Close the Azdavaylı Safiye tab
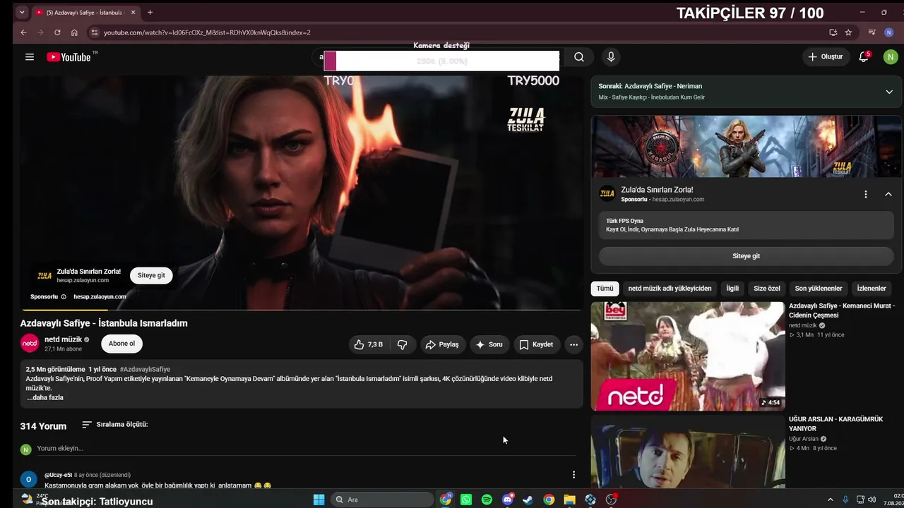 point(133,12)
